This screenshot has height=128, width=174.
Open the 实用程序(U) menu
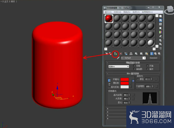coord(147,12)
